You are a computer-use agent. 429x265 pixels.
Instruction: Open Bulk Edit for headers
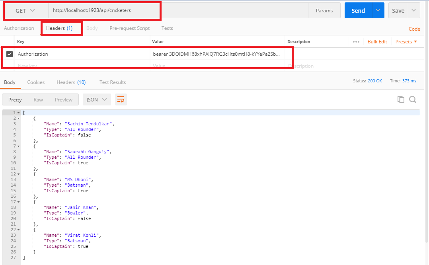pyautogui.click(x=377, y=41)
